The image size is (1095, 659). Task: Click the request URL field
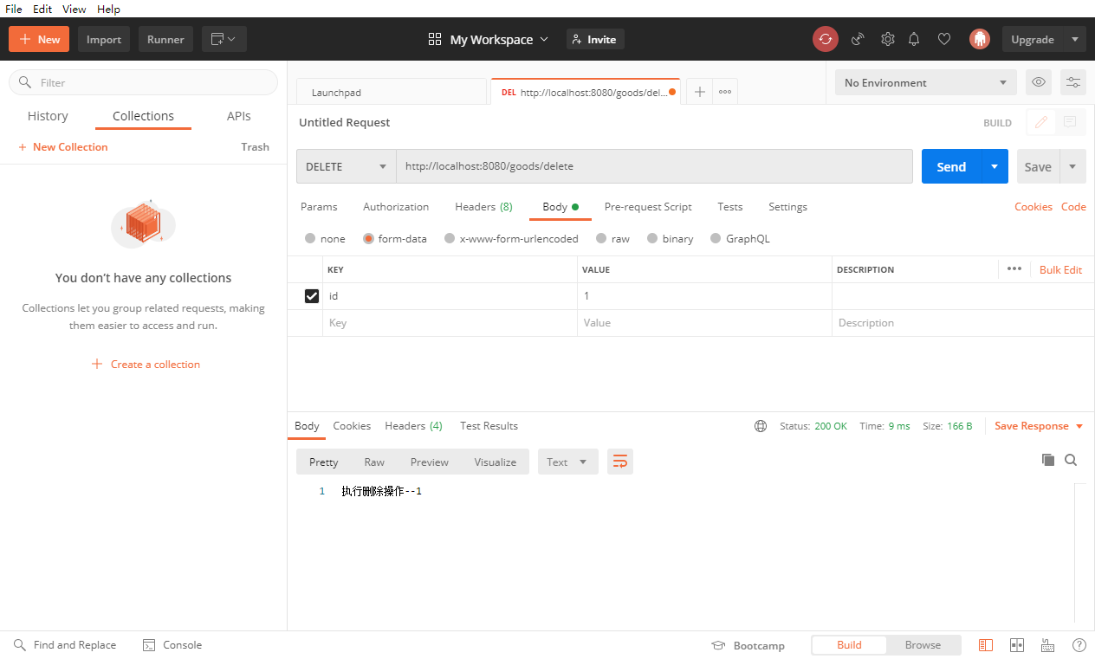(x=654, y=166)
